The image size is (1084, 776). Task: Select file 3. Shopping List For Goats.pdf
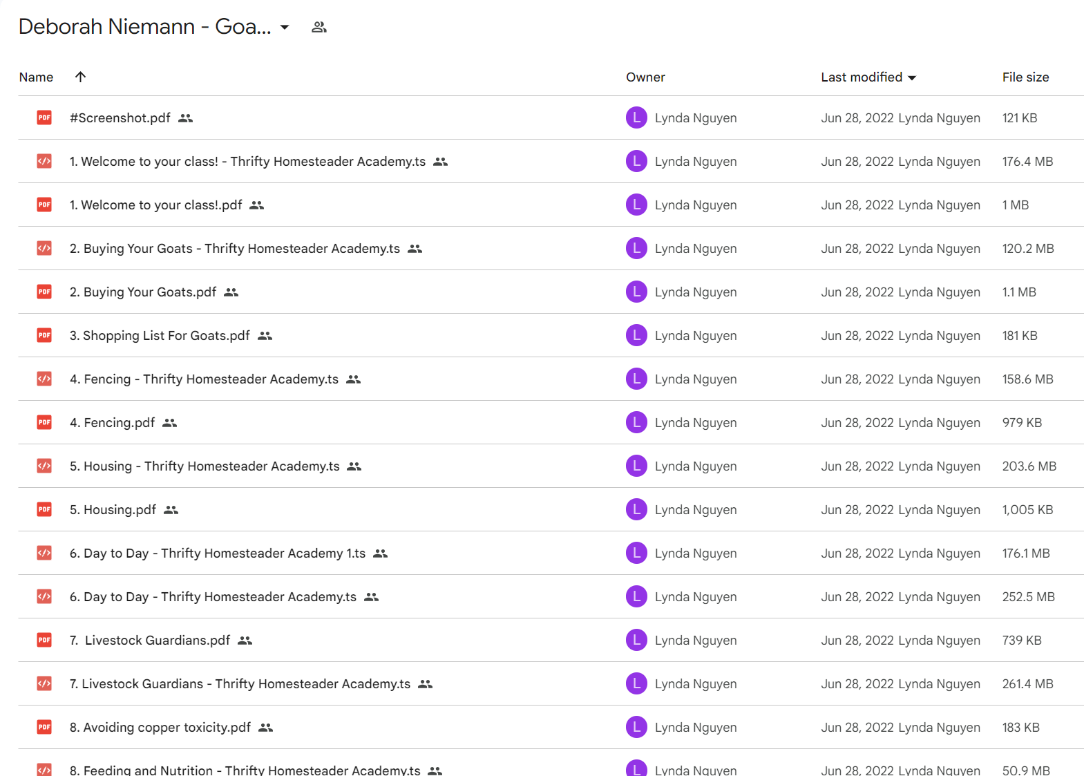point(160,336)
